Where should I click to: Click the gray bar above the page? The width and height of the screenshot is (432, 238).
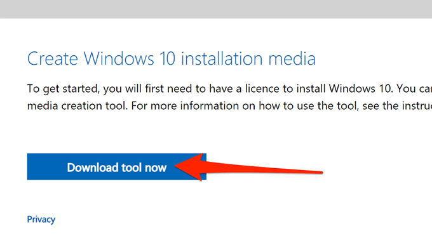[216, 9]
